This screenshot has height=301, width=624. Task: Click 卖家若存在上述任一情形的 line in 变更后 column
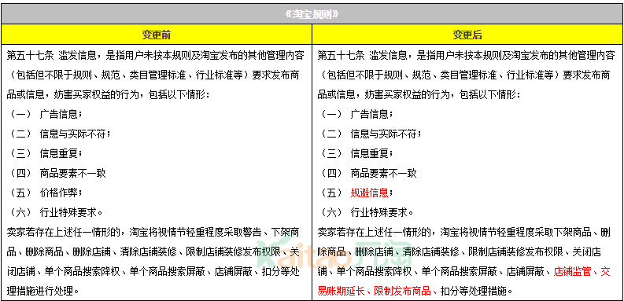click(x=464, y=232)
